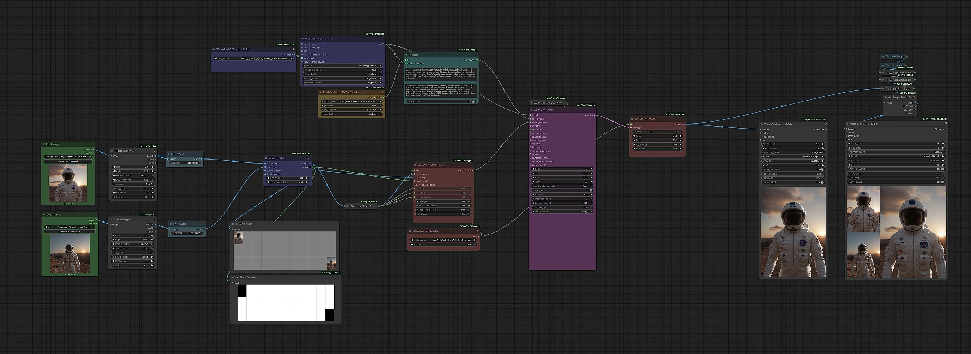The image size is (971, 354).
Task: Click the mask grid in Mask Preview node
Action: 286,303
